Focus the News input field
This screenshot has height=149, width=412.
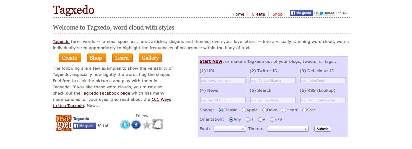[x=223, y=100]
